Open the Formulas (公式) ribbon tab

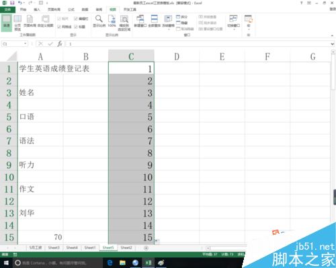pos(71,9)
